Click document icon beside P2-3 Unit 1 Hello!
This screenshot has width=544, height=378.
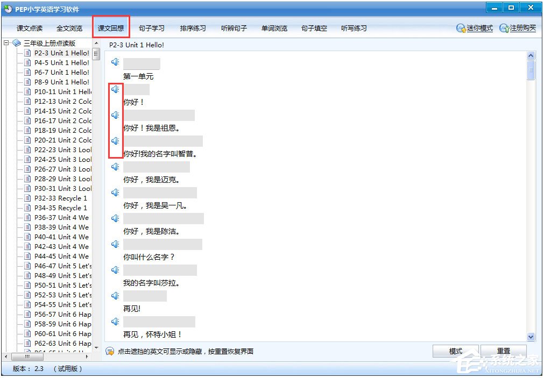[x=27, y=53]
